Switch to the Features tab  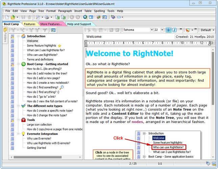(x=30, y=24)
